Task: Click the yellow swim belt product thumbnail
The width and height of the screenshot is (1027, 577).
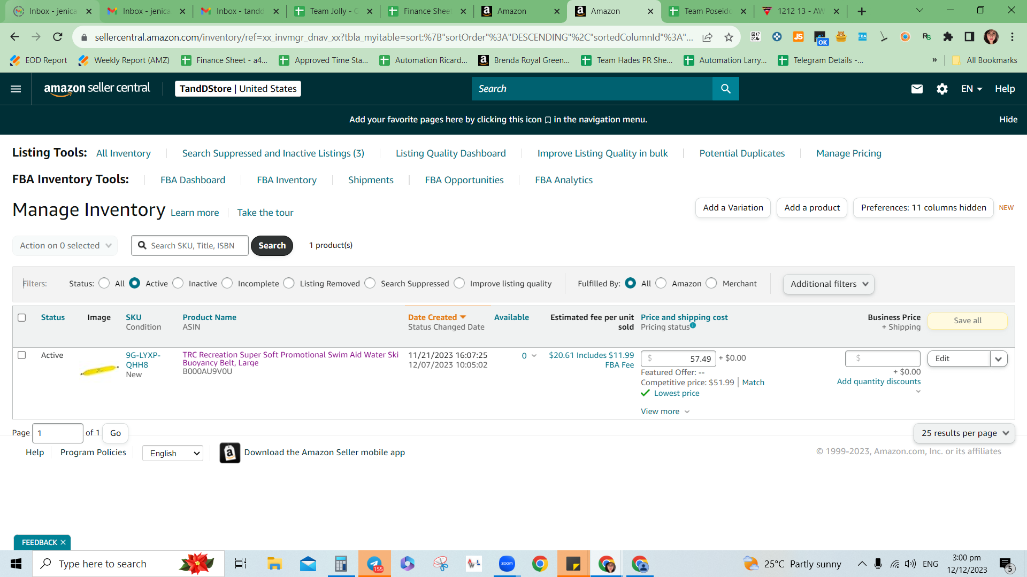Action: (x=99, y=370)
